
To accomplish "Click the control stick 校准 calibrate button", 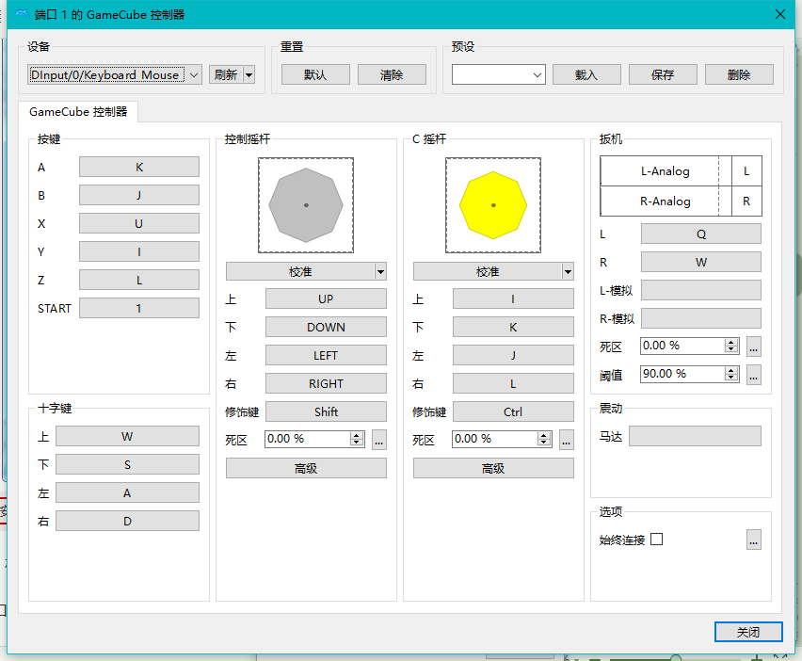I will (x=300, y=272).
